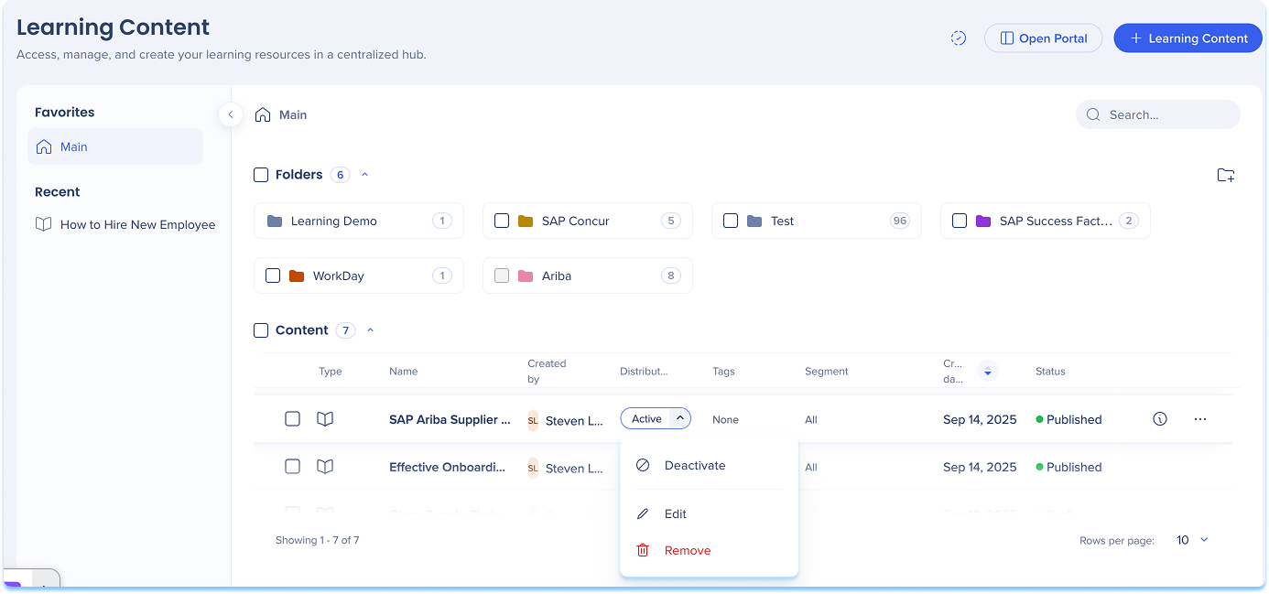Screen dimensions: 1269x594
Task: Click the pink Ariba folder icon
Action: pyautogui.click(x=526, y=275)
